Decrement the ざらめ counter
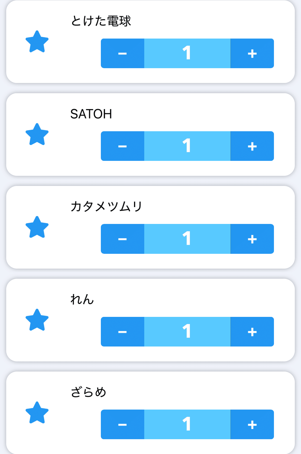The width and height of the screenshot is (301, 454). (x=123, y=424)
